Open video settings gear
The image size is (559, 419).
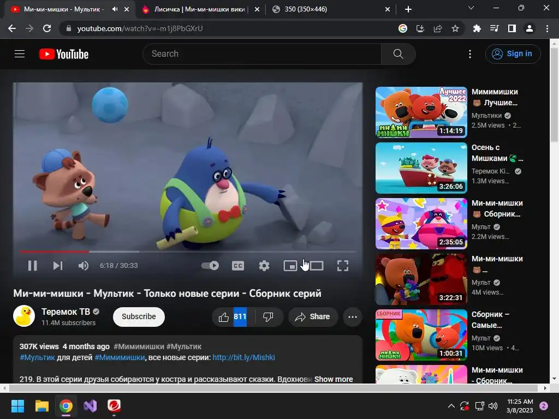(x=264, y=266)
